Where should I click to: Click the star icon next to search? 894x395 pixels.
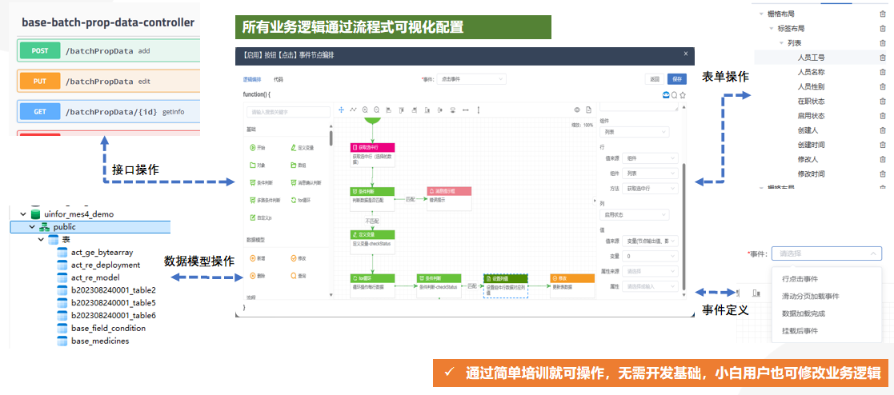click(x=683, y=94)
